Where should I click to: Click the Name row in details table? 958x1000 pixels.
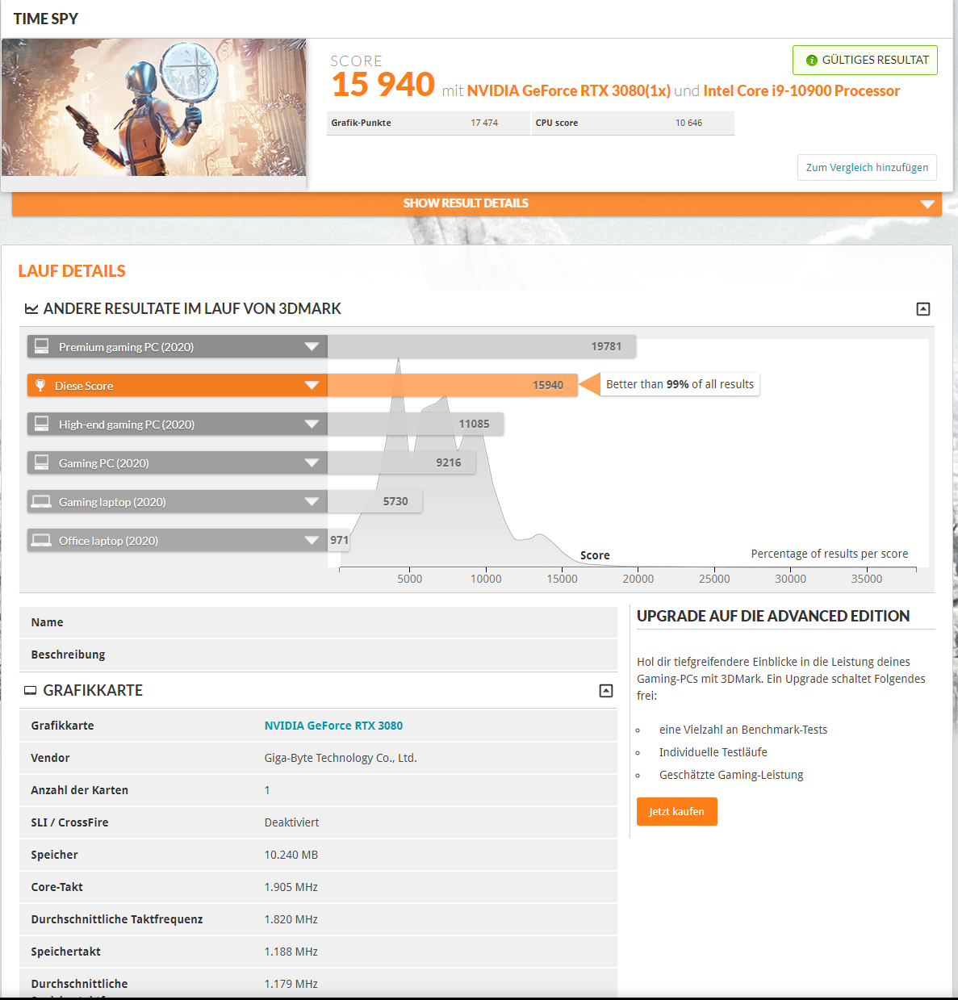point(318,622)
